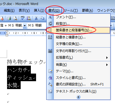Click the reveal formatting magnifier icon
This screenshot has height=103, width=115.
(50, 84)
